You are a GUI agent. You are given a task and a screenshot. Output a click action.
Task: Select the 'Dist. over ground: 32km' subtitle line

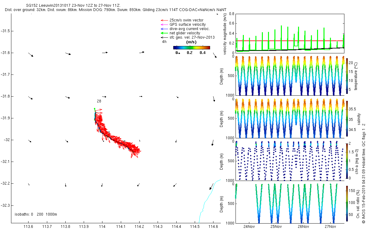click(x=116, y=10)
